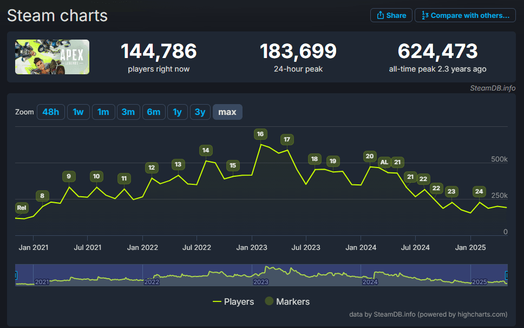Image resolution: width=524 pixels, height=328 pixels.
Task: Click the SteamDB.info watermark text
Action: (x=493, y=88)
